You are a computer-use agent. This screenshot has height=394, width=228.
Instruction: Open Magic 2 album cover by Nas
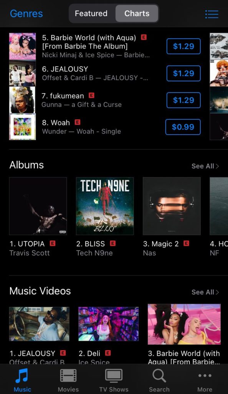pos(172,206)
